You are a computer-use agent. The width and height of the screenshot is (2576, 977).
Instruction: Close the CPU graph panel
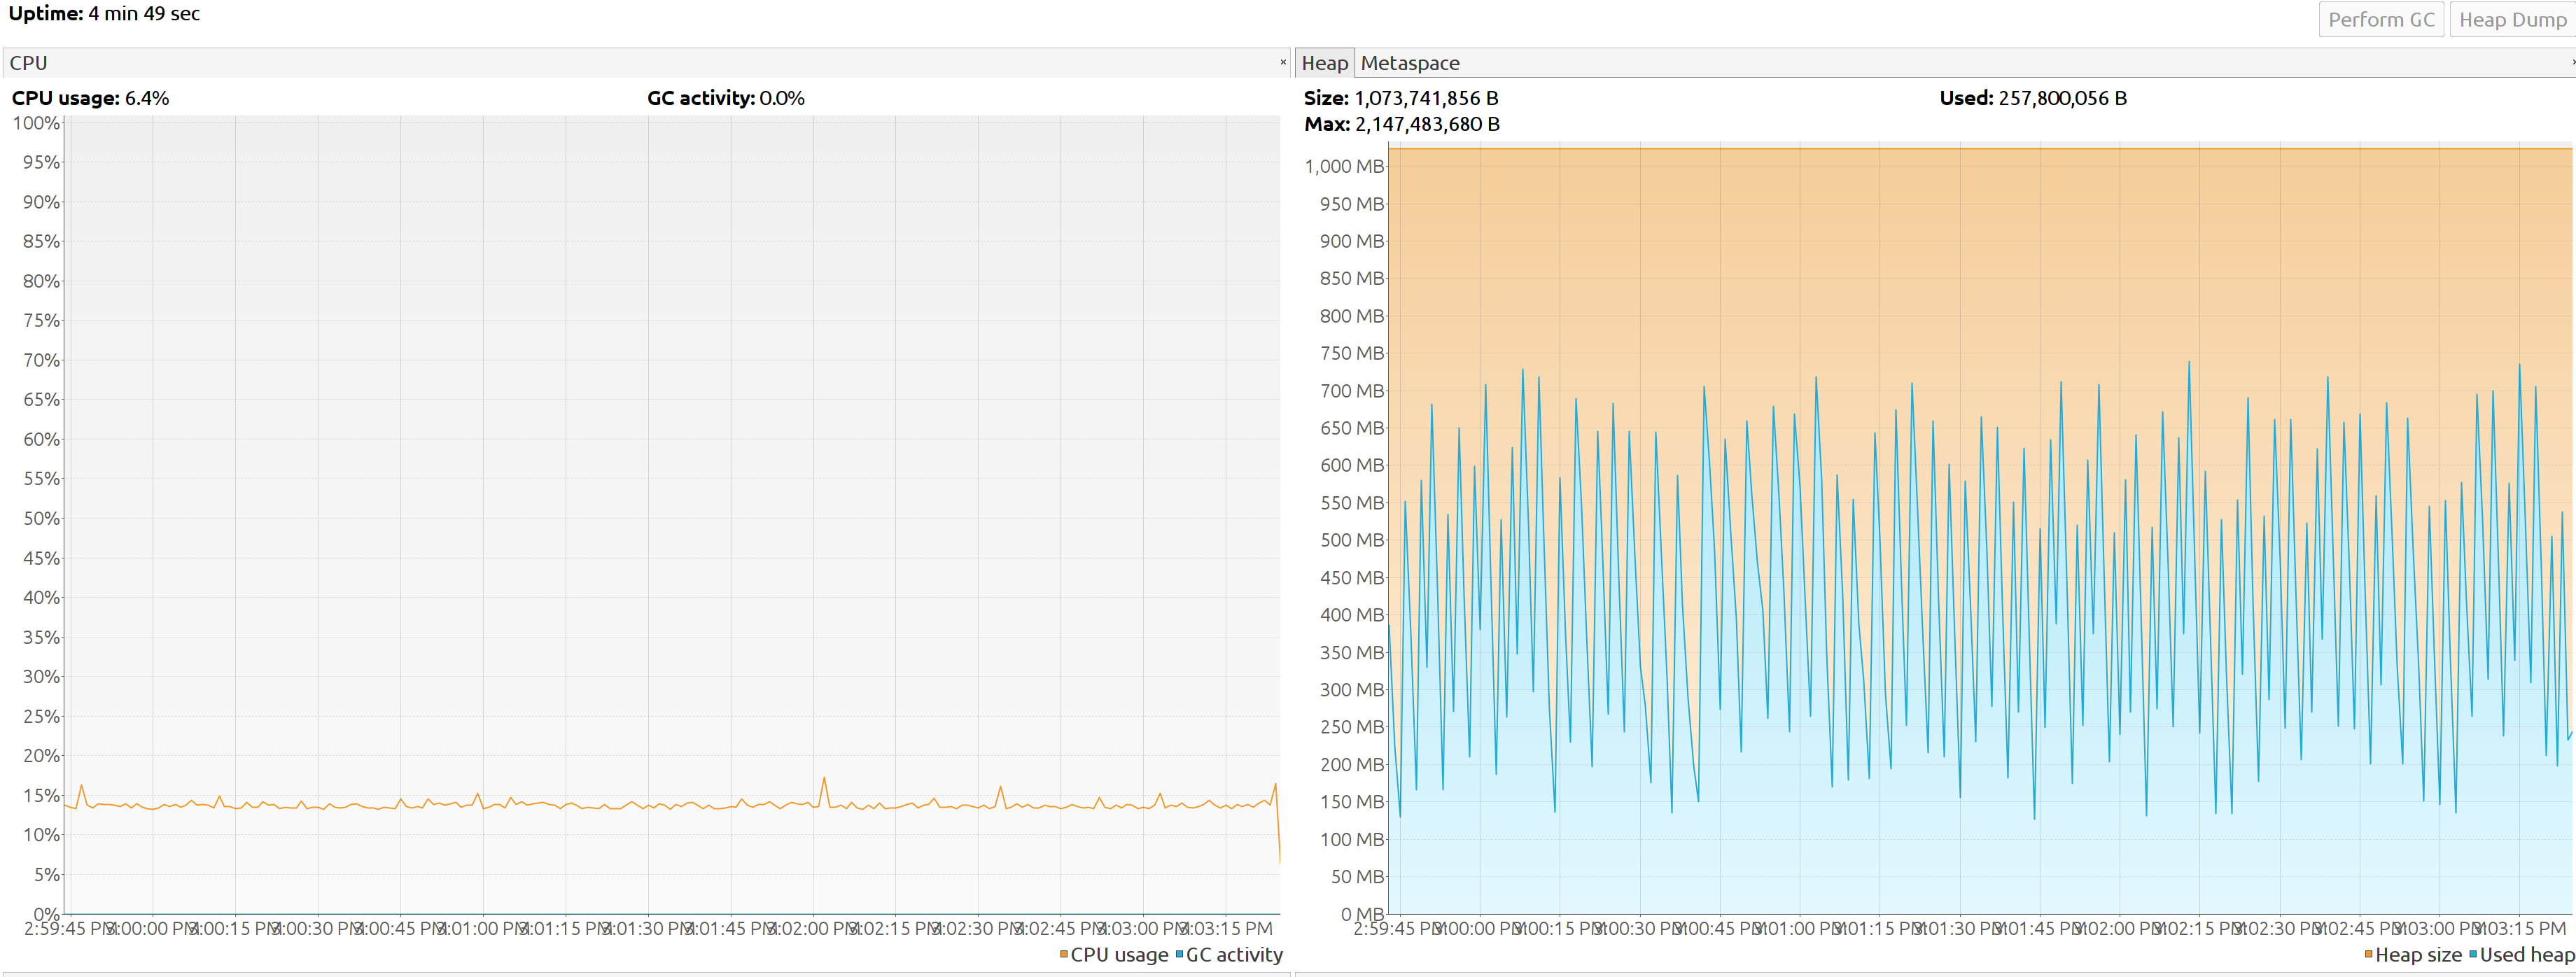tap(1283, 62)
